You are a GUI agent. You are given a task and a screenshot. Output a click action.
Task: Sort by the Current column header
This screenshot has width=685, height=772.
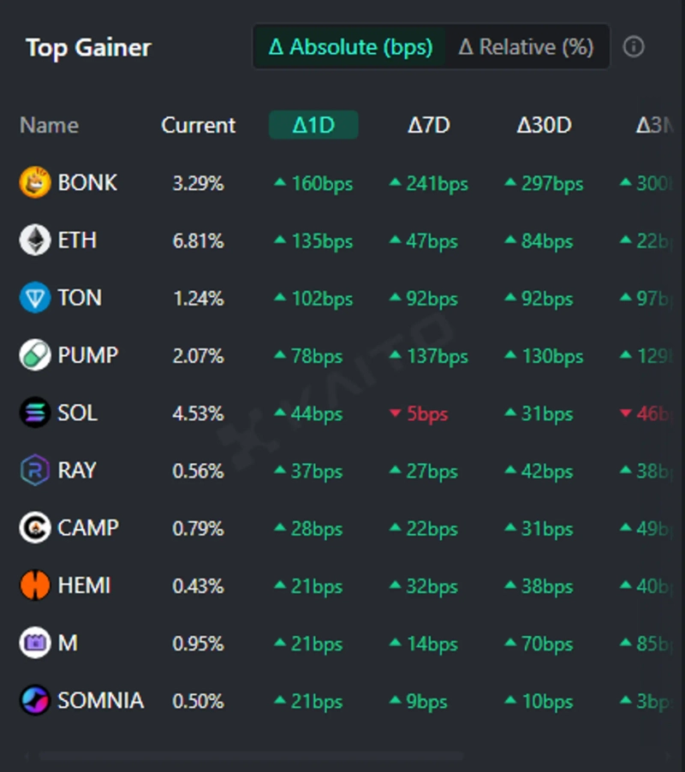(x=198, y=126)
